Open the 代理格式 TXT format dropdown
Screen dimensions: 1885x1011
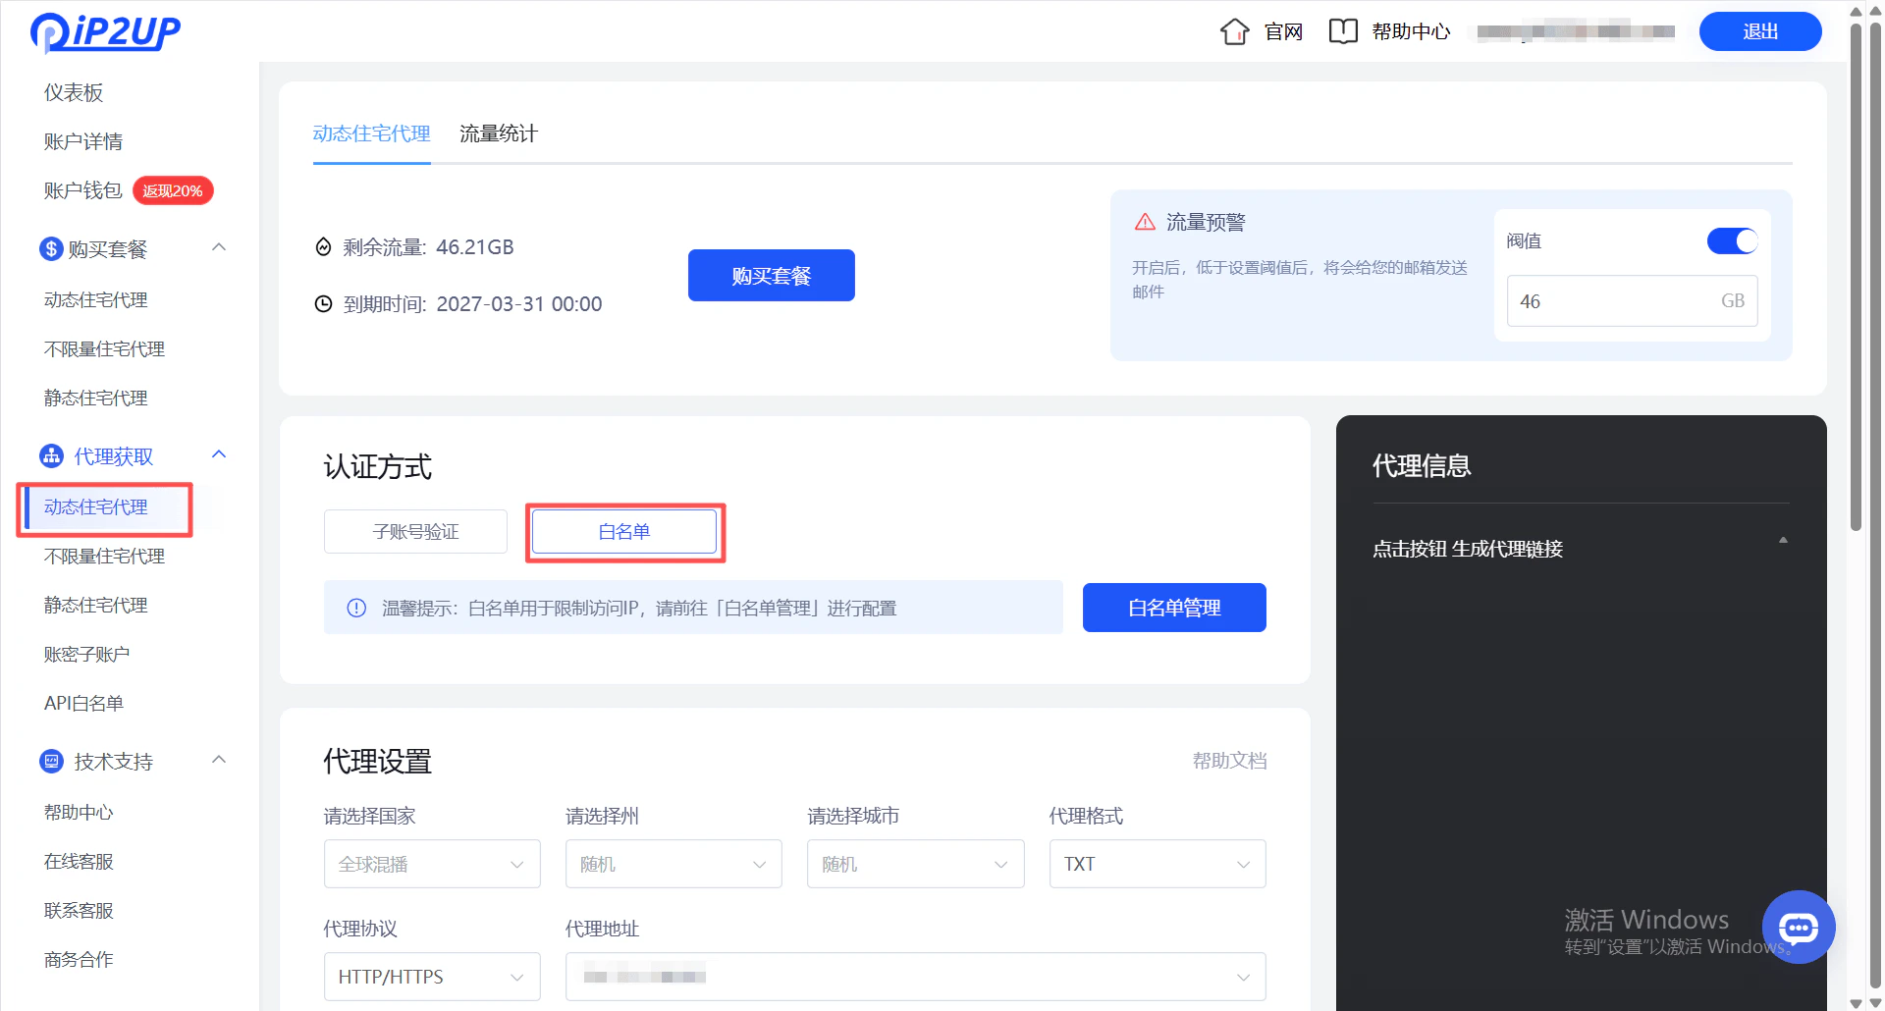click(x=1157, y=864)
